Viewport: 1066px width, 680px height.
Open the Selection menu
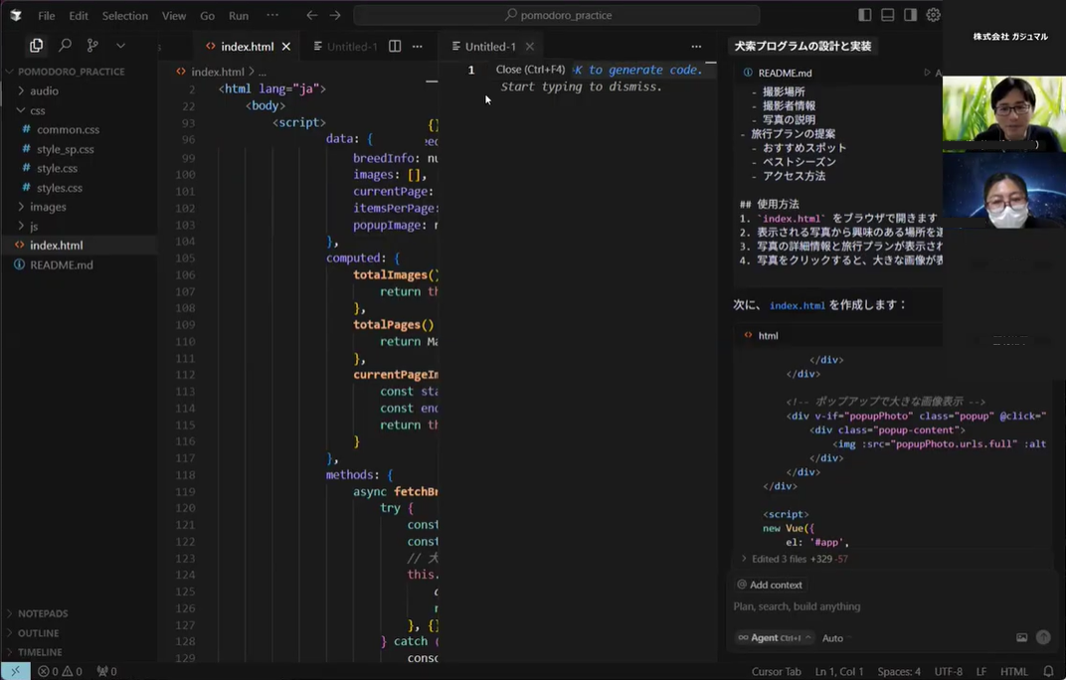pyautogui.click(x=125, y=15)
